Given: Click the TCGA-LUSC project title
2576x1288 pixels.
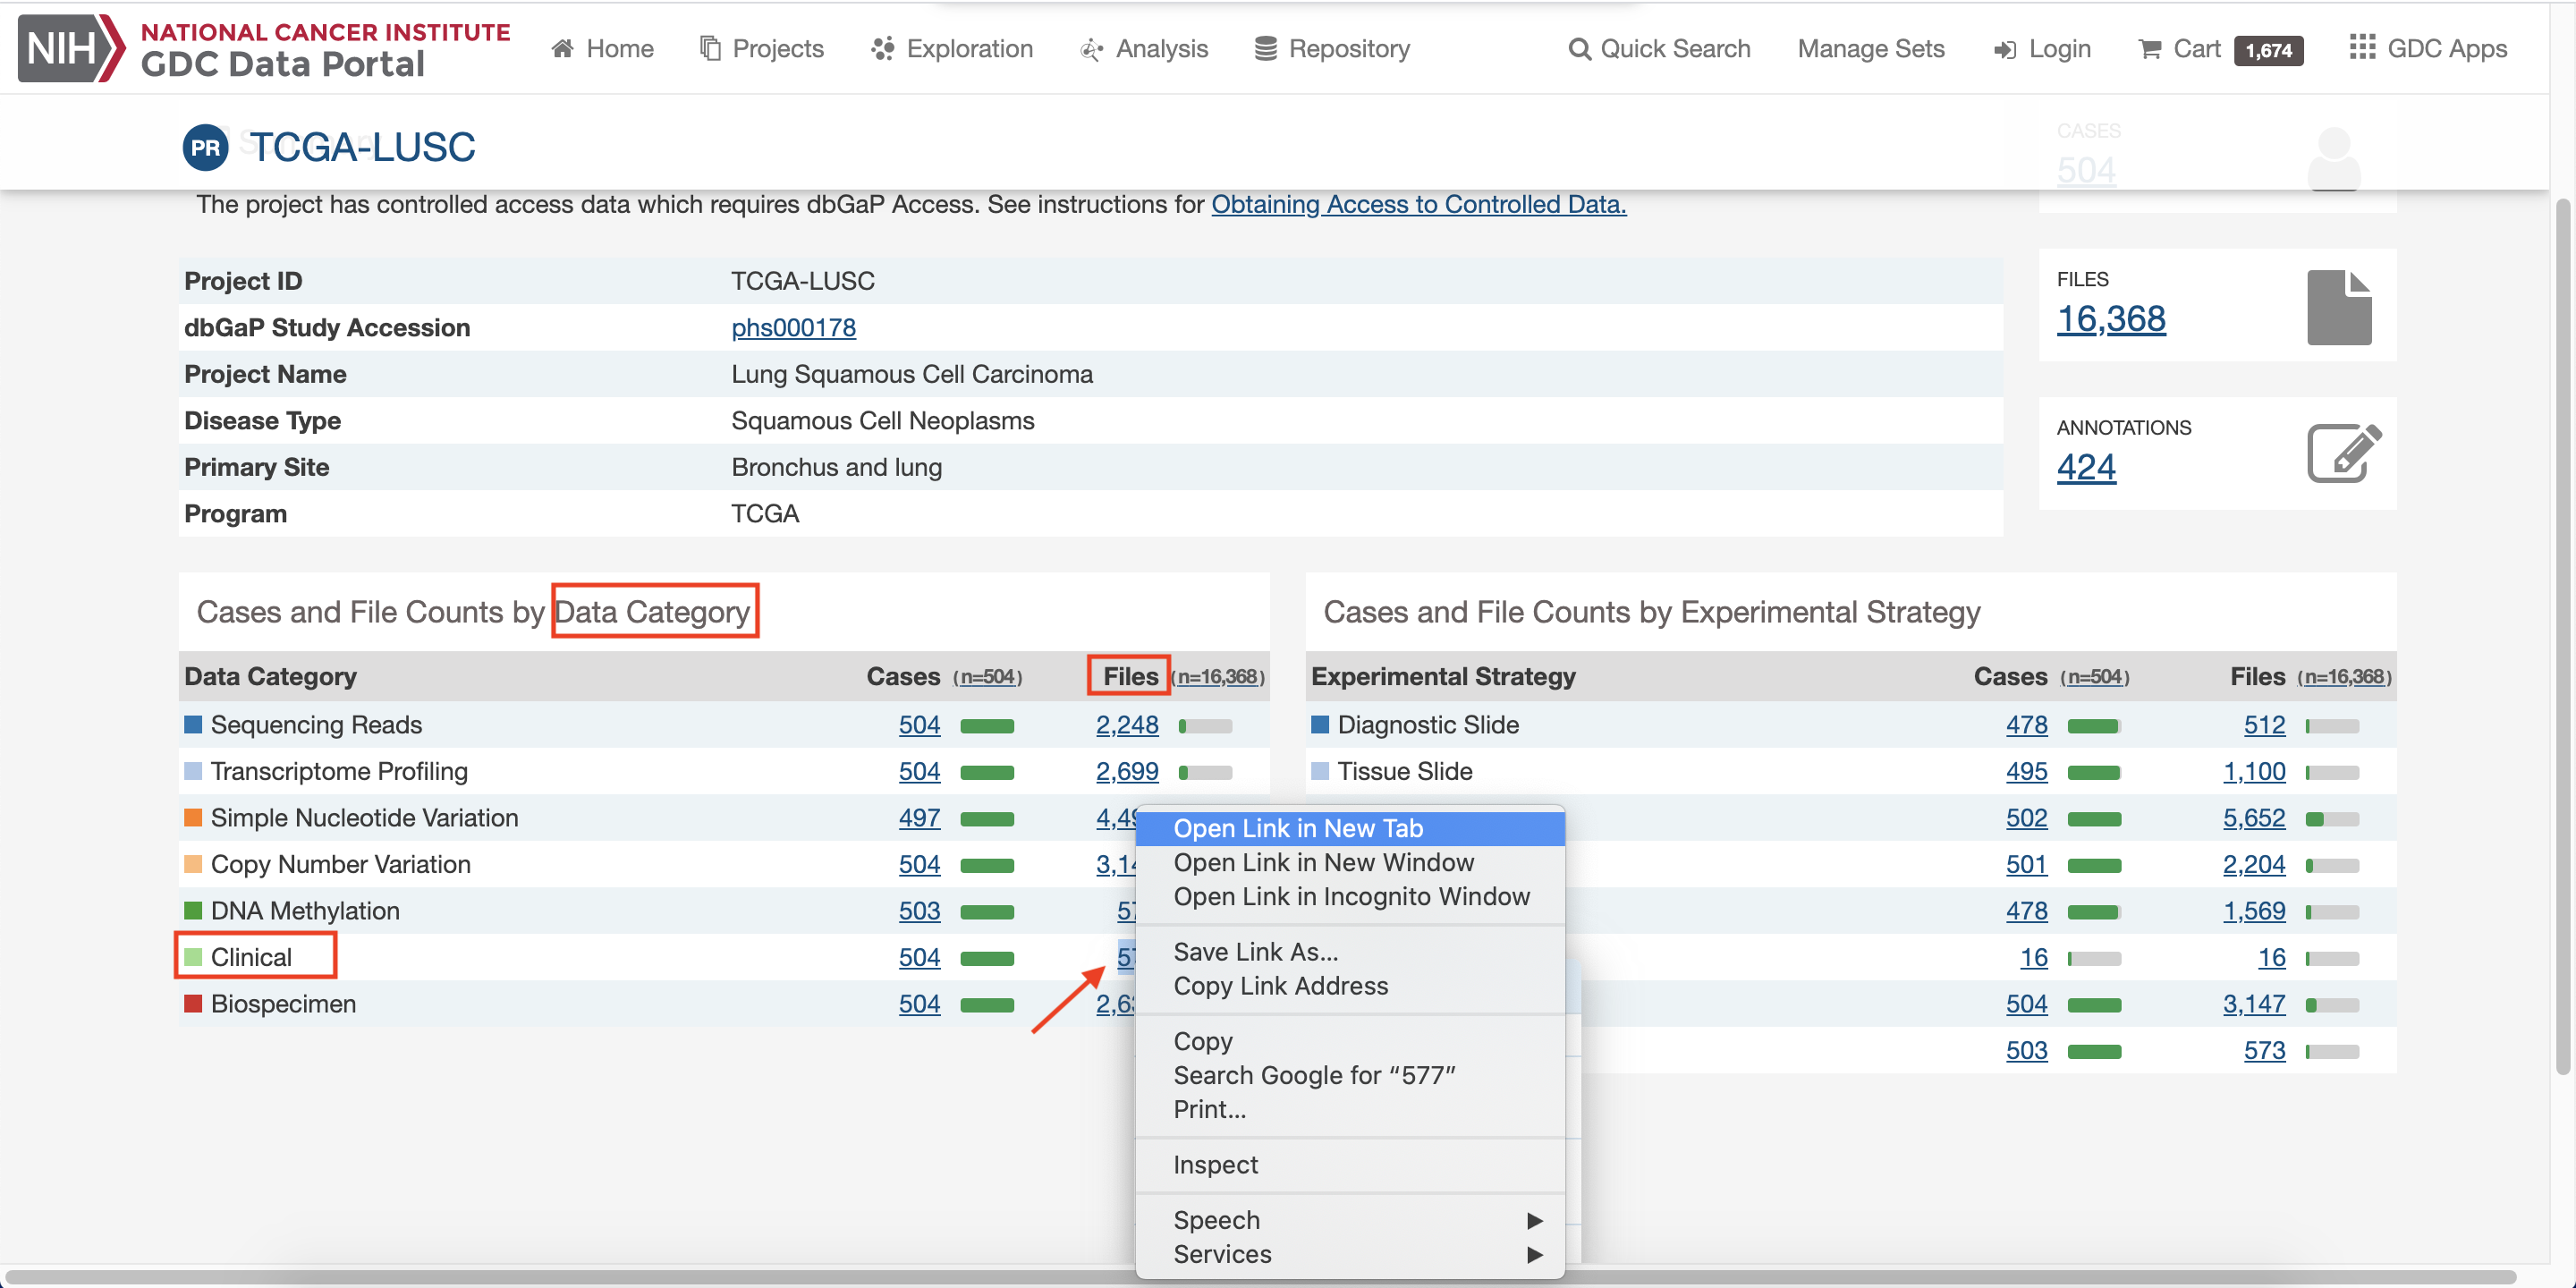Looking at the screenshot, I should click(x=362, y=147).
